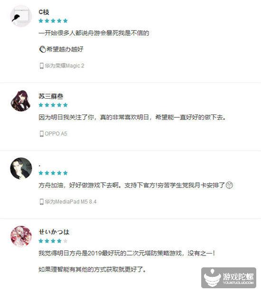The width and height of the screenshot is (261, 293).
Task: Click the username せいかつは
Action: coord(54,232)
